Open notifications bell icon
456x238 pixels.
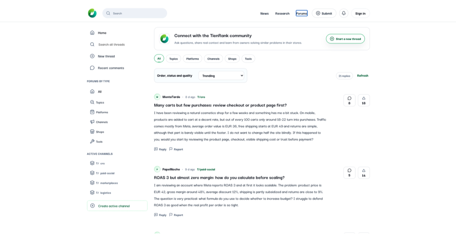(344, 13)
